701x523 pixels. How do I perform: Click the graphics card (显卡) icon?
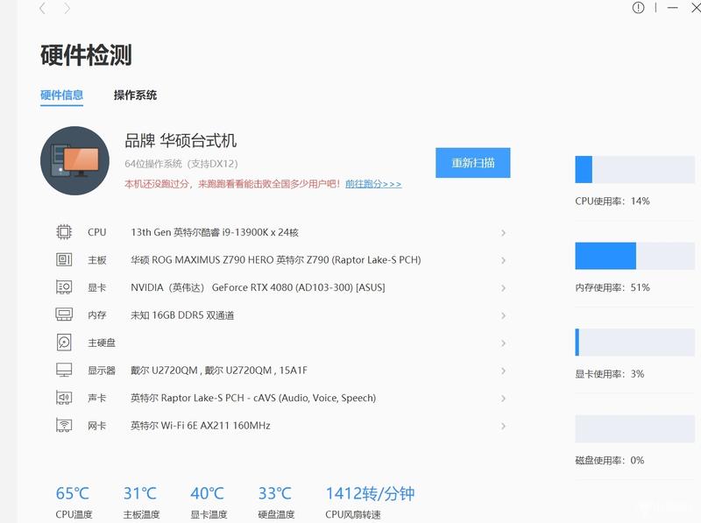(x=64, y=287)
